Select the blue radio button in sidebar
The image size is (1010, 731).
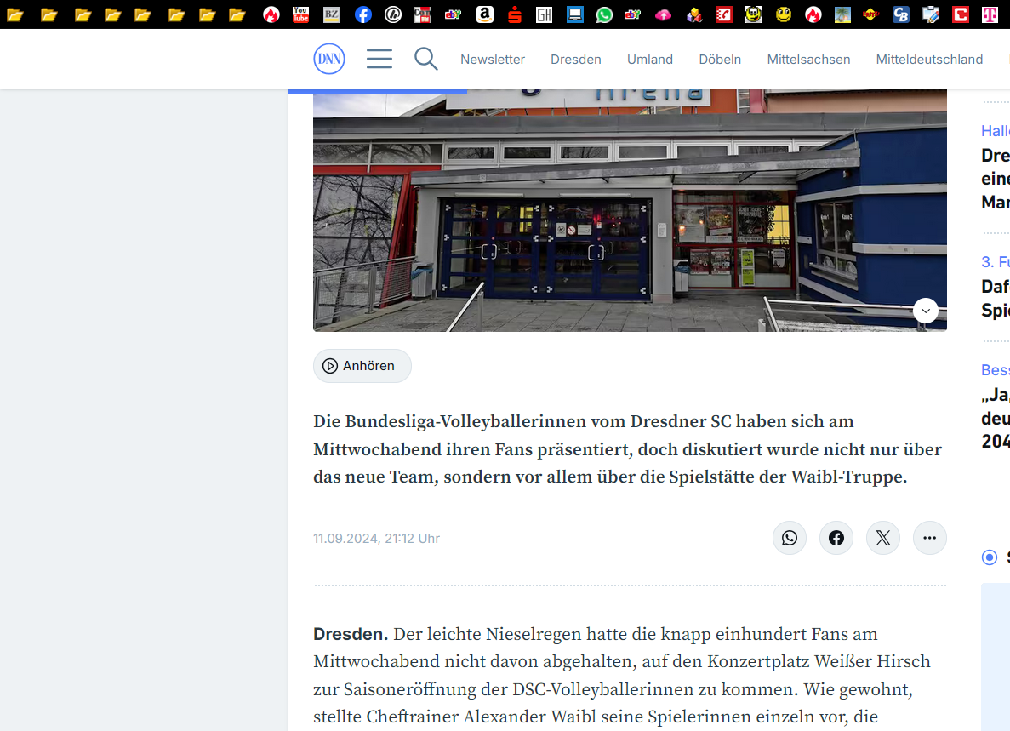click(x=990, y=557)
